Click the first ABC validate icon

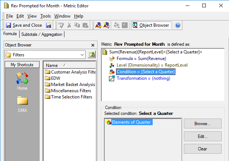coord(98,25)
